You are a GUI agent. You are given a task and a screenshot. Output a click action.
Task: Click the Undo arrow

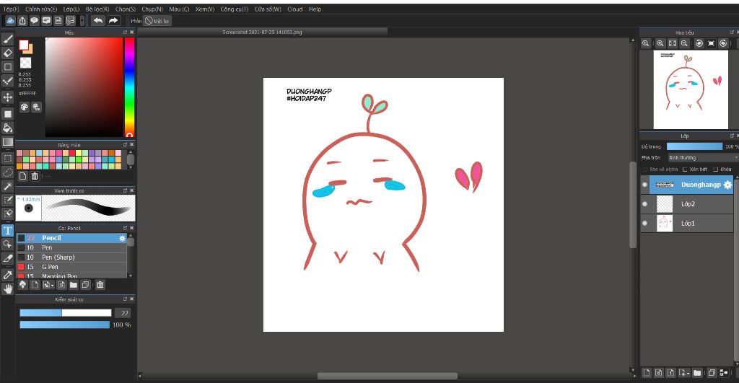click(98, 21)
